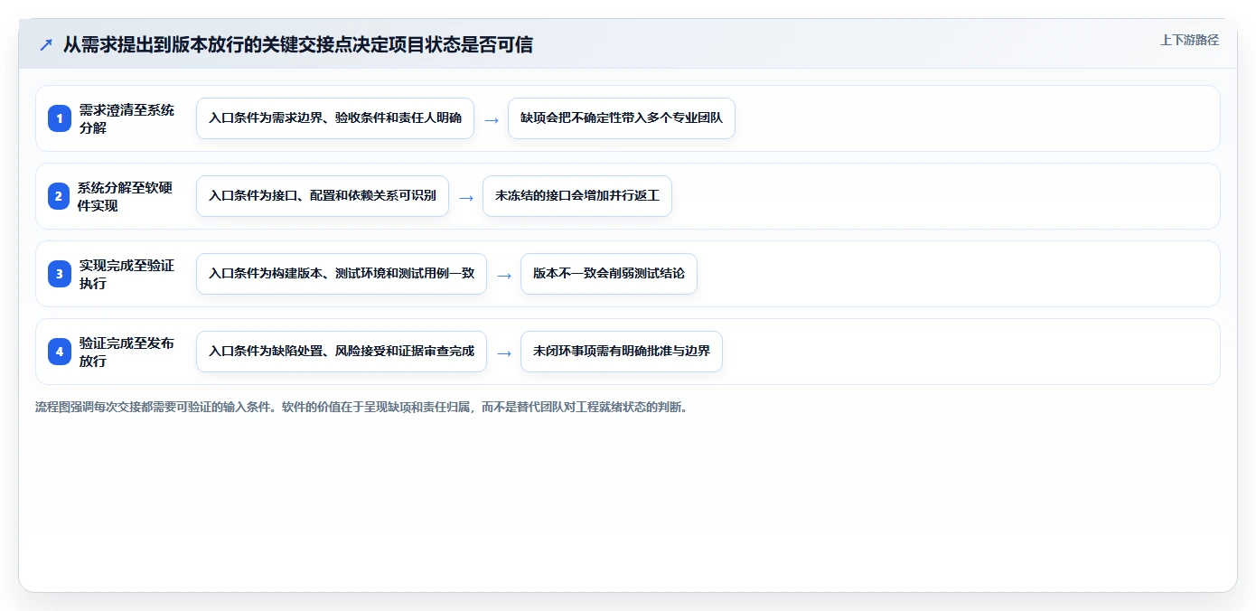Viewport: 1256px width, 611px height.
Task: Open 入口条件为构建版本、测试环境和测试用例一致 box
Action: 342,274
